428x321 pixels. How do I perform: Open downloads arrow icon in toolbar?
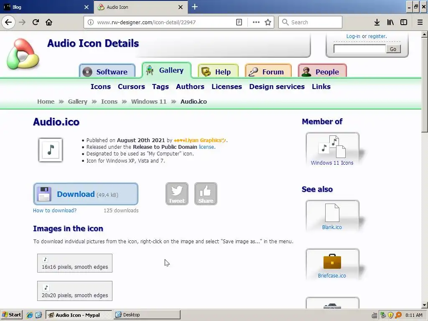[x=377, y=22]
